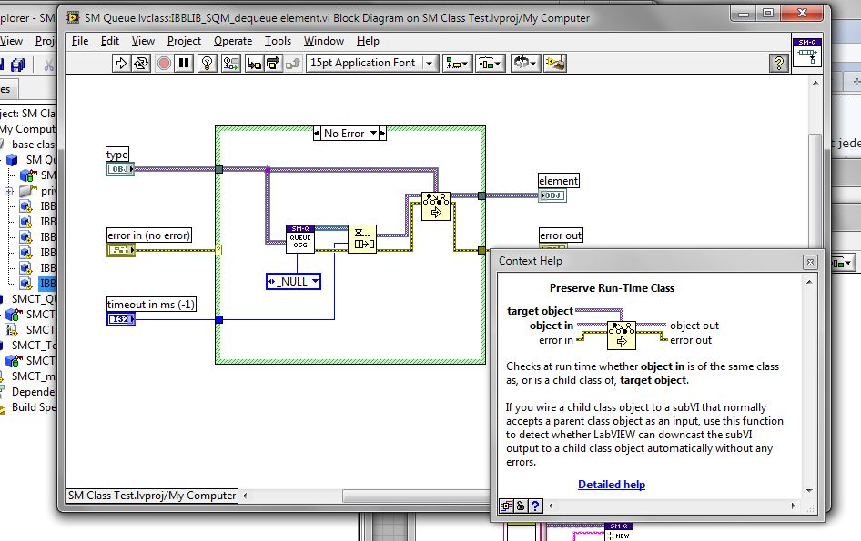
Task: Open Reorder dropdown in toolbar
Action: [x=525, y=63]
